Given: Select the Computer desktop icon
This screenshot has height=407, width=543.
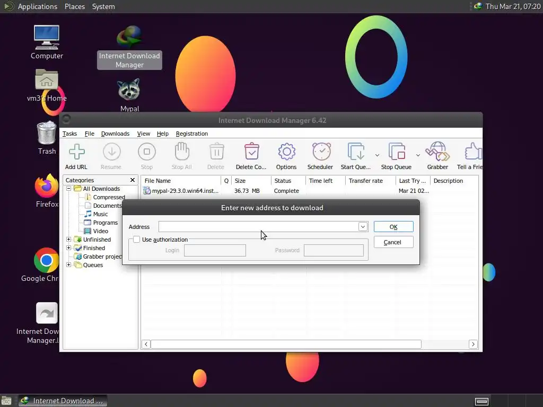Looking at the screenshot, I should pos(47,38).
